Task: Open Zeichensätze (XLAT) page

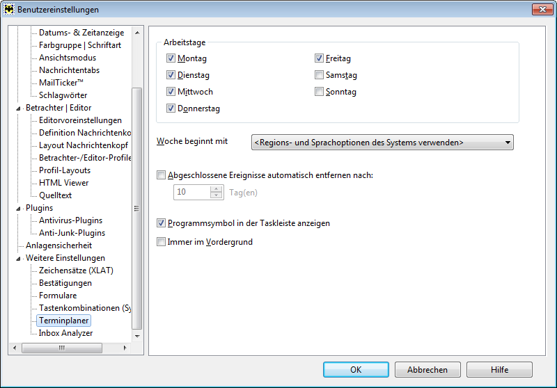Action: pos(76,270)
